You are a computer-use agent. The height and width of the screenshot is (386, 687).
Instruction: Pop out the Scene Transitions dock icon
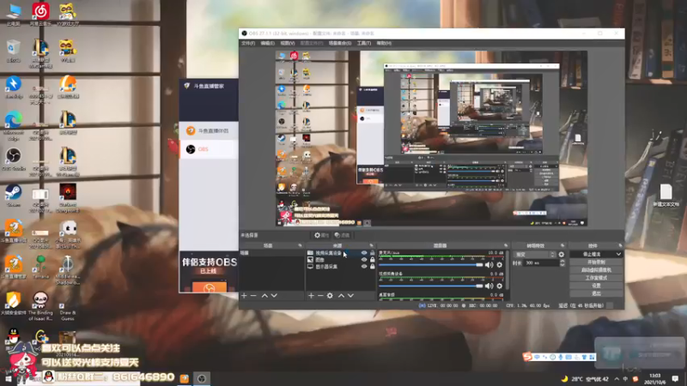(x=562, y=245)
